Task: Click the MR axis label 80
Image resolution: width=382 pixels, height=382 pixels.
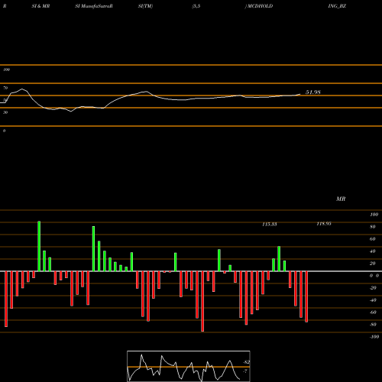Action: coord(373,227)
